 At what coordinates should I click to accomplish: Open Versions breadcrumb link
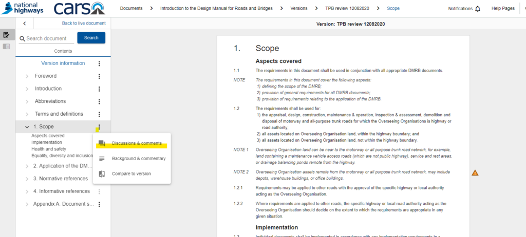298,9
